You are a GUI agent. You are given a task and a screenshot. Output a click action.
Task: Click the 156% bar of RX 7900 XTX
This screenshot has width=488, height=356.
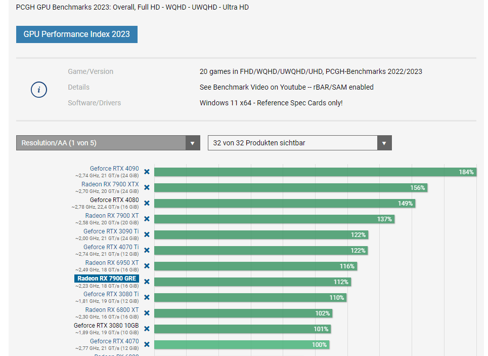(x=291, y=188)
